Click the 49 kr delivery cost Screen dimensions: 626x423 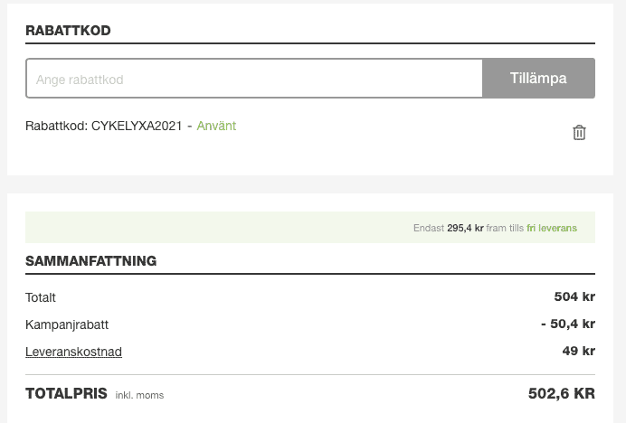578,351
